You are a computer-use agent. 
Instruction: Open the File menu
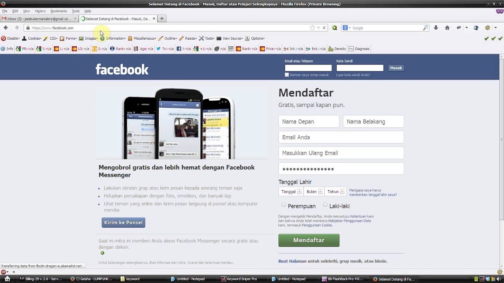(5, 11)
